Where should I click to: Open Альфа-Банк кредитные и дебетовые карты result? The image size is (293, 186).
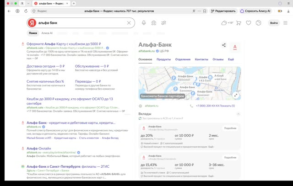click(71, 123)
